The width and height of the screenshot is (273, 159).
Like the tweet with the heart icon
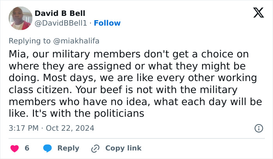(x=14, y=148)
